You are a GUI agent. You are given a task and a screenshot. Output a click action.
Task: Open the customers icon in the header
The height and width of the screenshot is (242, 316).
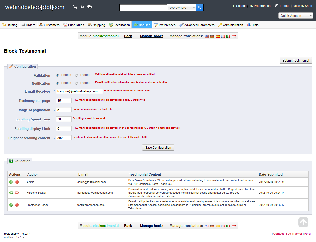82,7
